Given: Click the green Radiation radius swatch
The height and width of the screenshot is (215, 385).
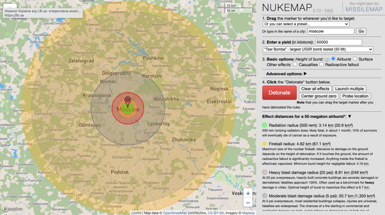Looking at the screenshot, I should 264,125.
